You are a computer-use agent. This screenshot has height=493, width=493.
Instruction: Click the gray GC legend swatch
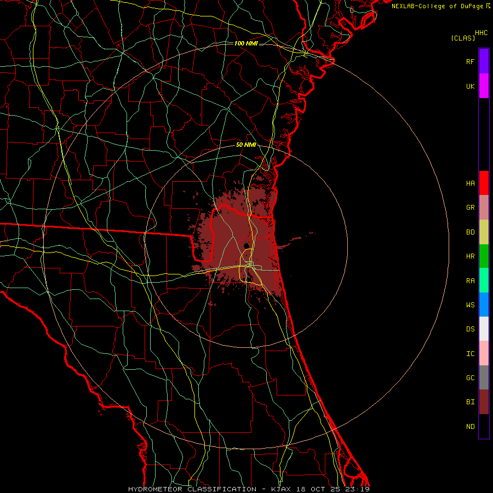pos(484,377)
